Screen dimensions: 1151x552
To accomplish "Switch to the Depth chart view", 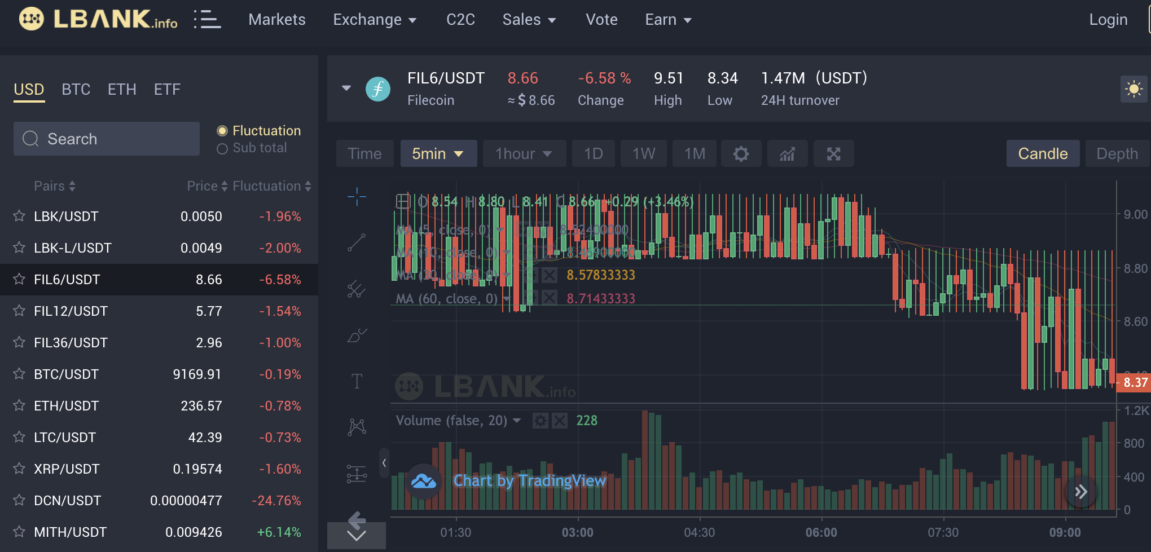I will [x=1117, y=153].
